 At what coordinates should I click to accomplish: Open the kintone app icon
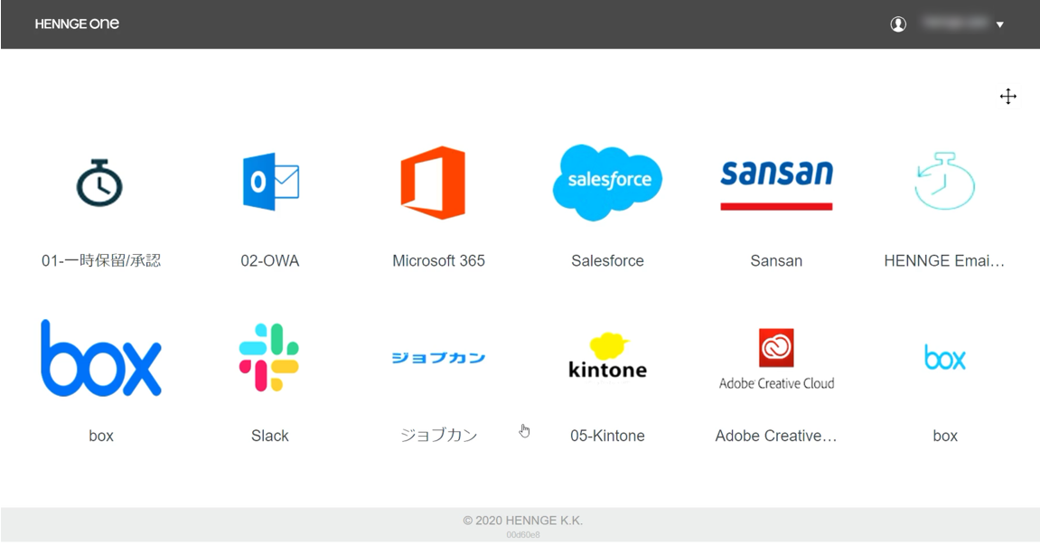607,356
